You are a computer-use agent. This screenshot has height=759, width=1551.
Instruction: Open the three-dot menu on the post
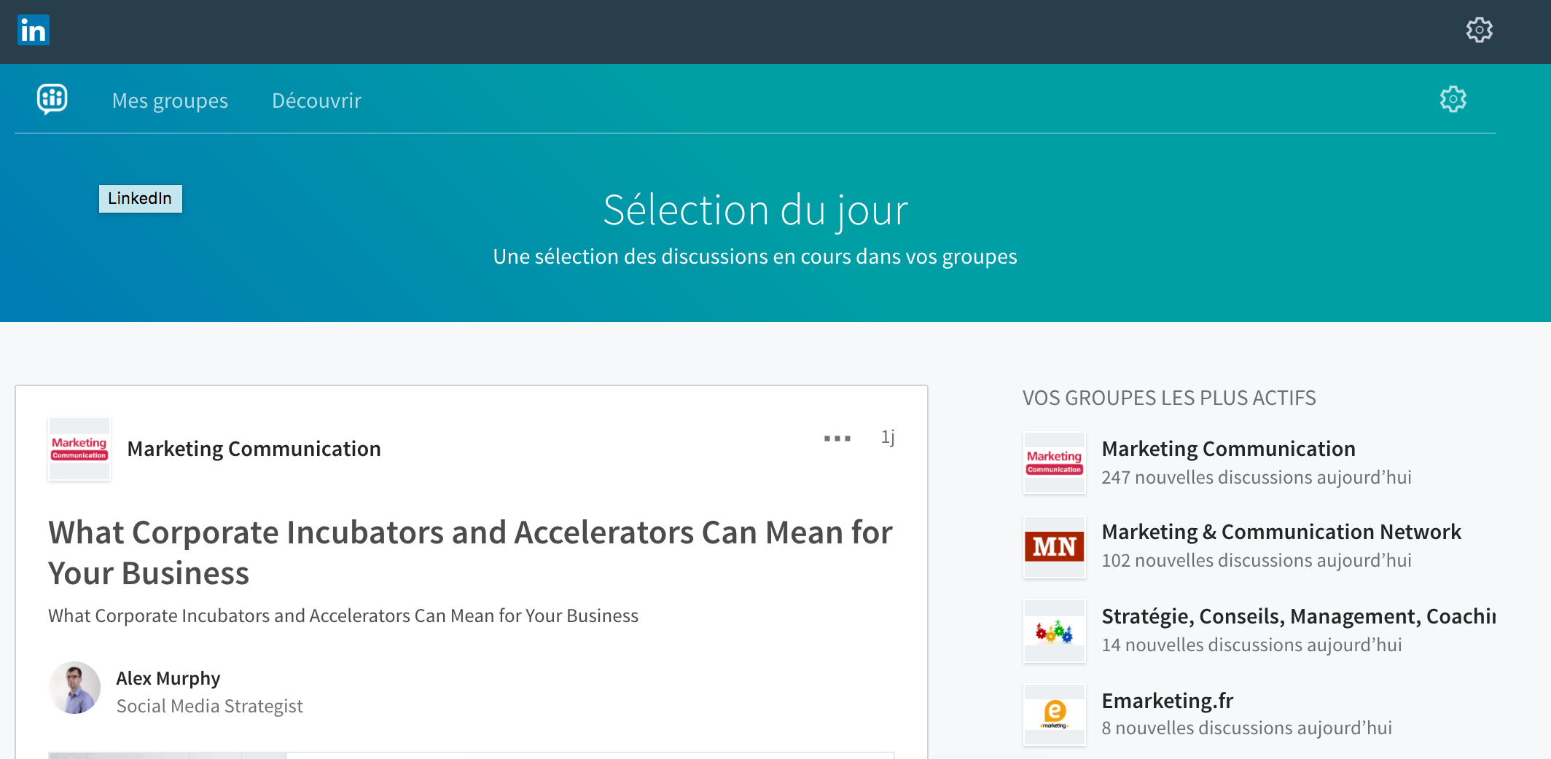[x=837, y=438]
